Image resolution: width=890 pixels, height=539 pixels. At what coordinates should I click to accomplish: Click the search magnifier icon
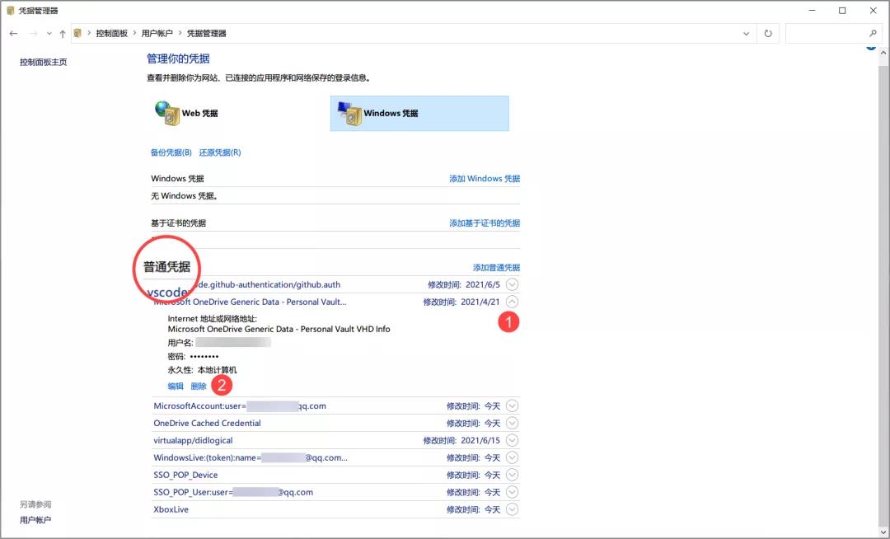[x=873, y=34]
